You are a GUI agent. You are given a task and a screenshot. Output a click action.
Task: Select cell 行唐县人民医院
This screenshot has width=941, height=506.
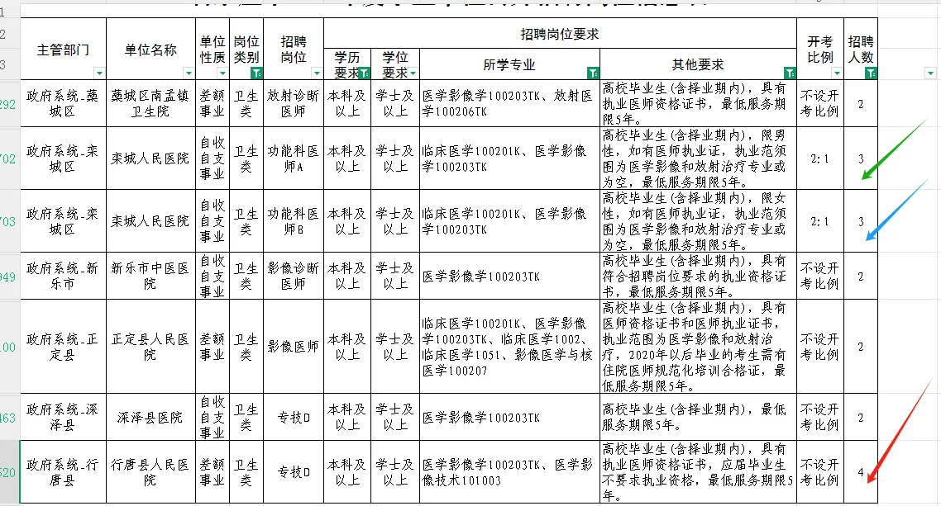point(150,472)
